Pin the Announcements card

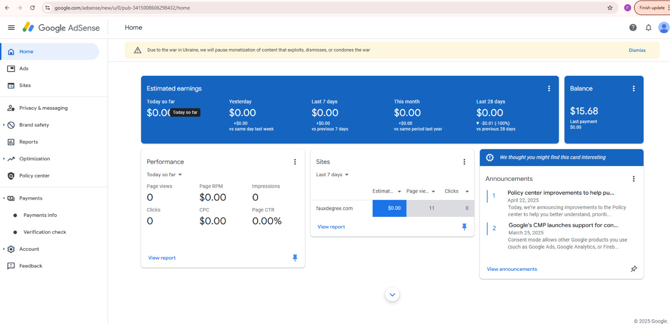(634, 269)
